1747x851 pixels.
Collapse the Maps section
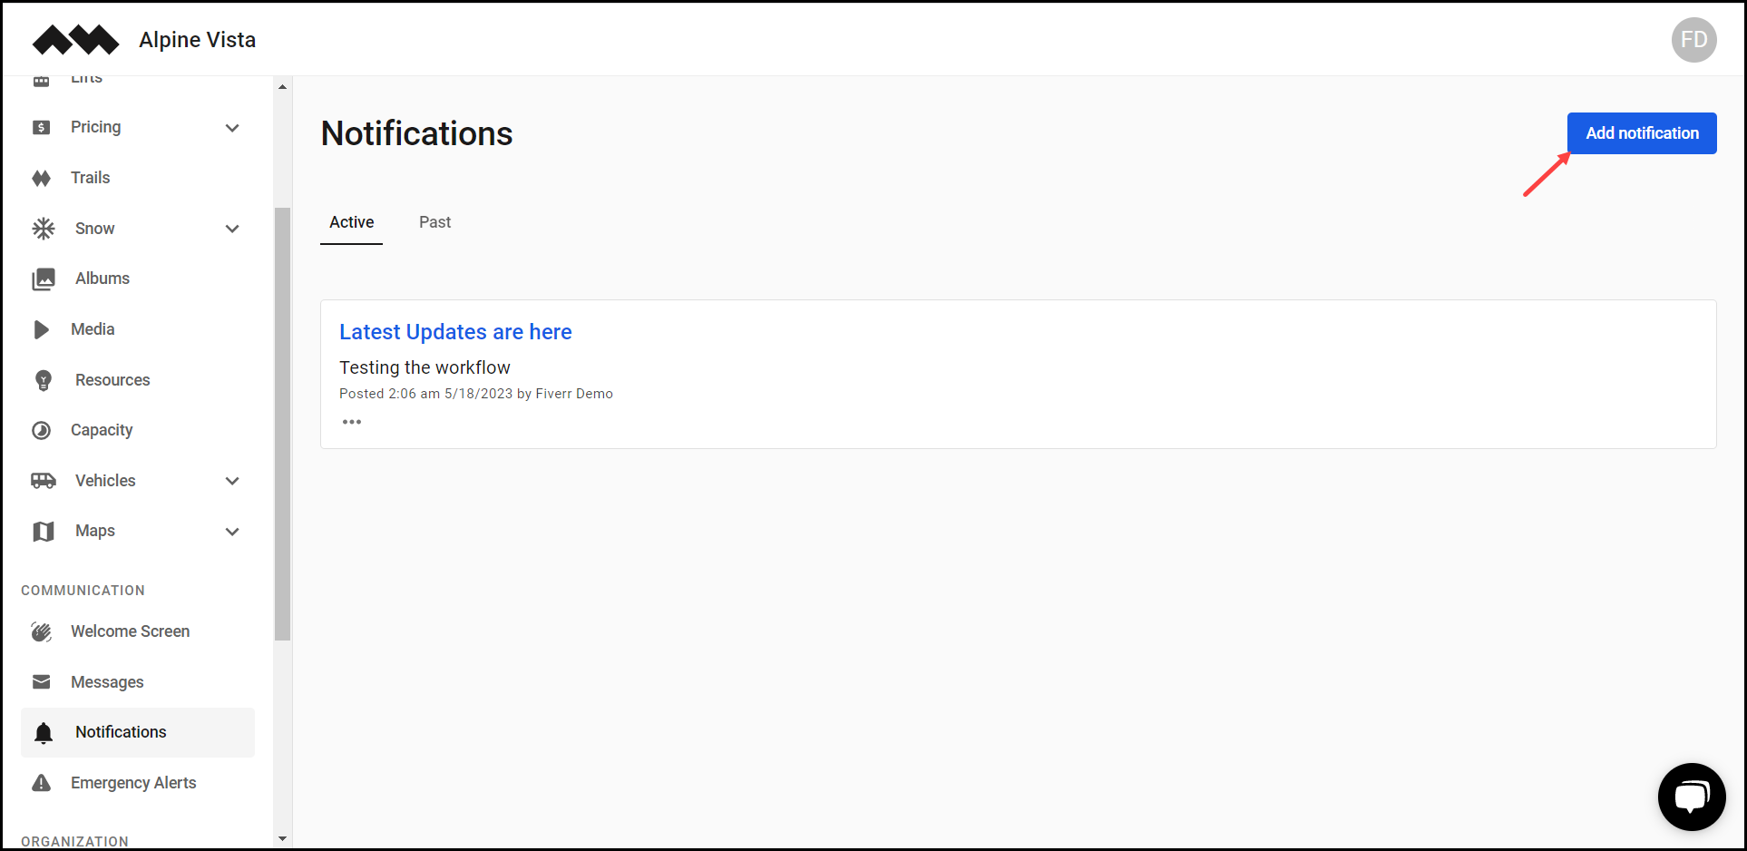tap(232, 531)
